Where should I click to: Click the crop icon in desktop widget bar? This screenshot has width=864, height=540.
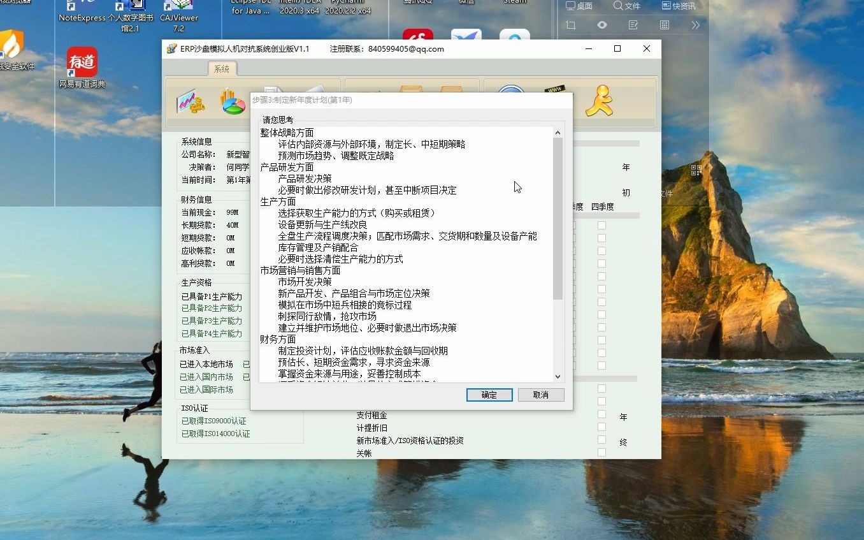pyautogui.click(x=570, y=25)
